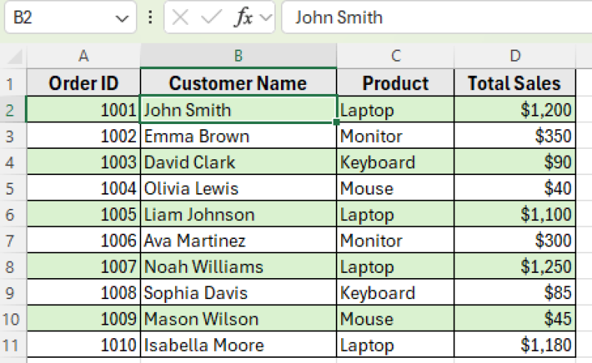Click the Name Box showing B2
Screen dimensions: 592x363
(71, 17)
